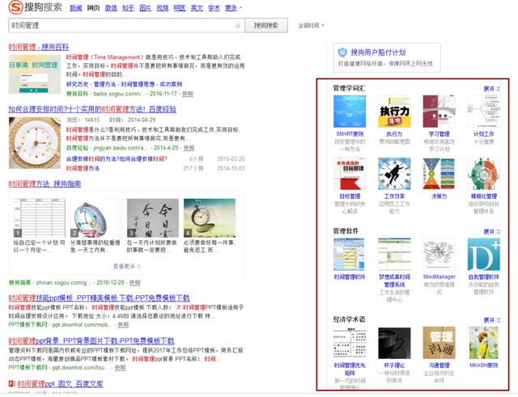Screen dimensions: 518x397
Task: Switch to the 图片 search tab
Action: (146, 8)
